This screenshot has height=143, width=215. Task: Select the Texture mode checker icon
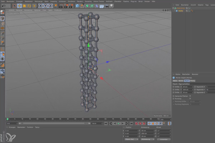tap(3, 23)
